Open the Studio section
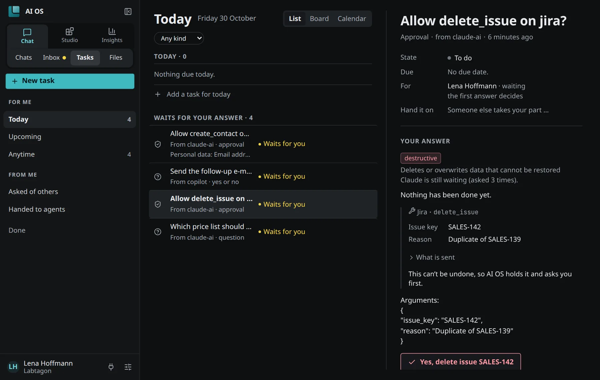 click(70, 35)
